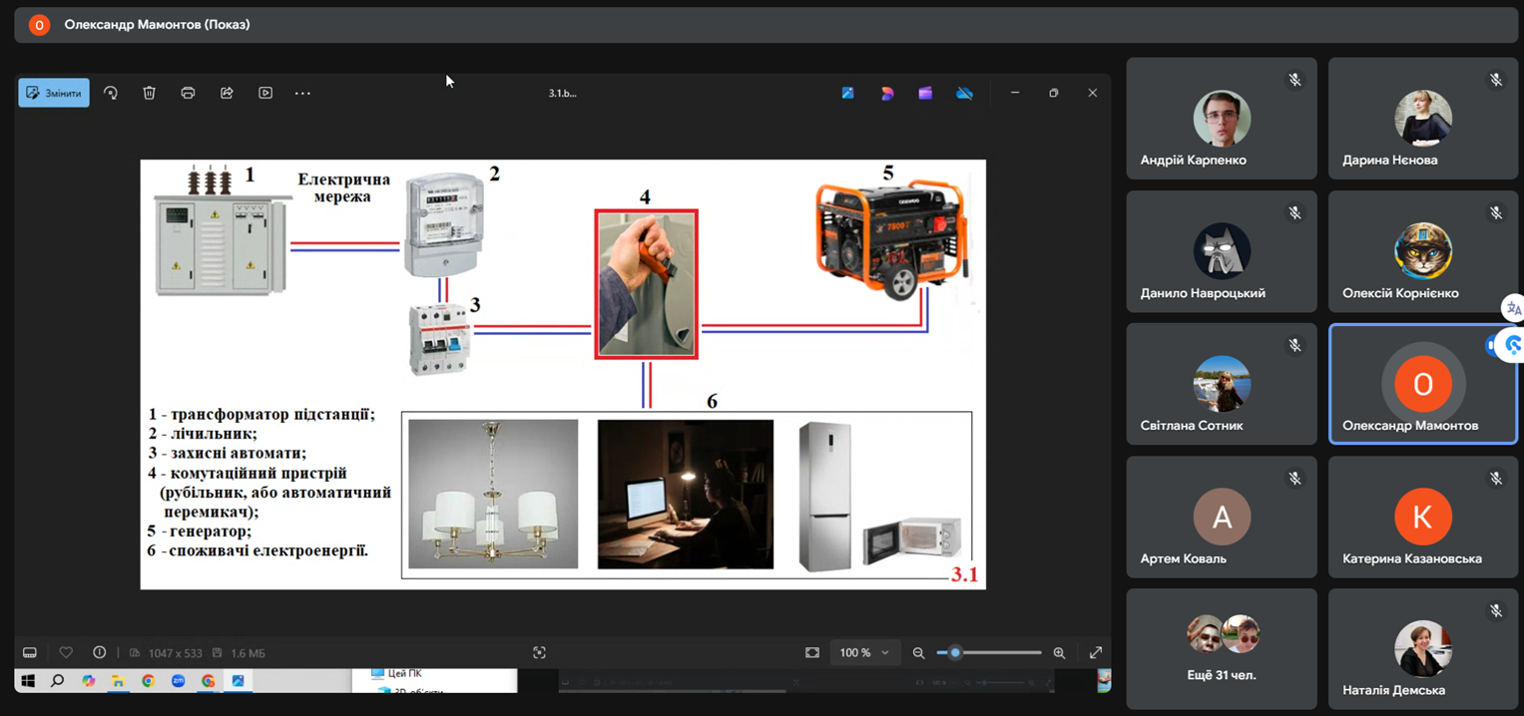Click the OneDrive cloud icon
The height and width of the screenshot is (716, 1524).
pyautogui.click(x=964, y=93)
